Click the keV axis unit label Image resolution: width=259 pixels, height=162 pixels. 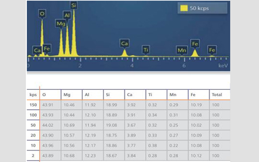point(223,65)
